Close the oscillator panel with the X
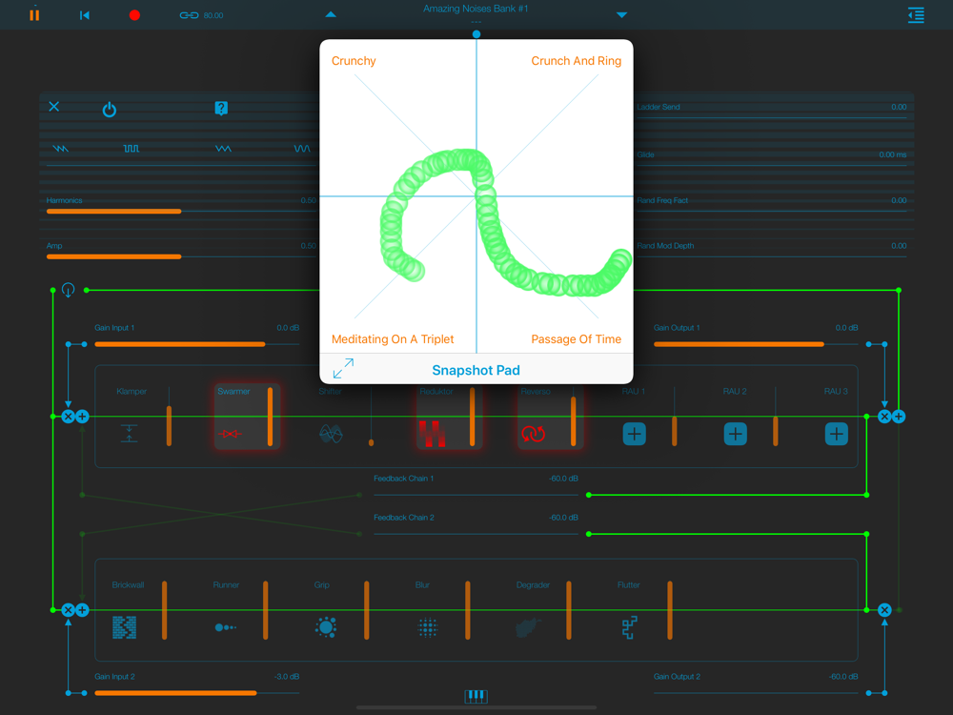Viewport: 953px width, 715px height. pyautogui.click(x=54, y=107)
